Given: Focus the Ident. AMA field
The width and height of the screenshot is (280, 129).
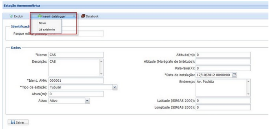Looking at the screenshot, I should tap(76, 81).
